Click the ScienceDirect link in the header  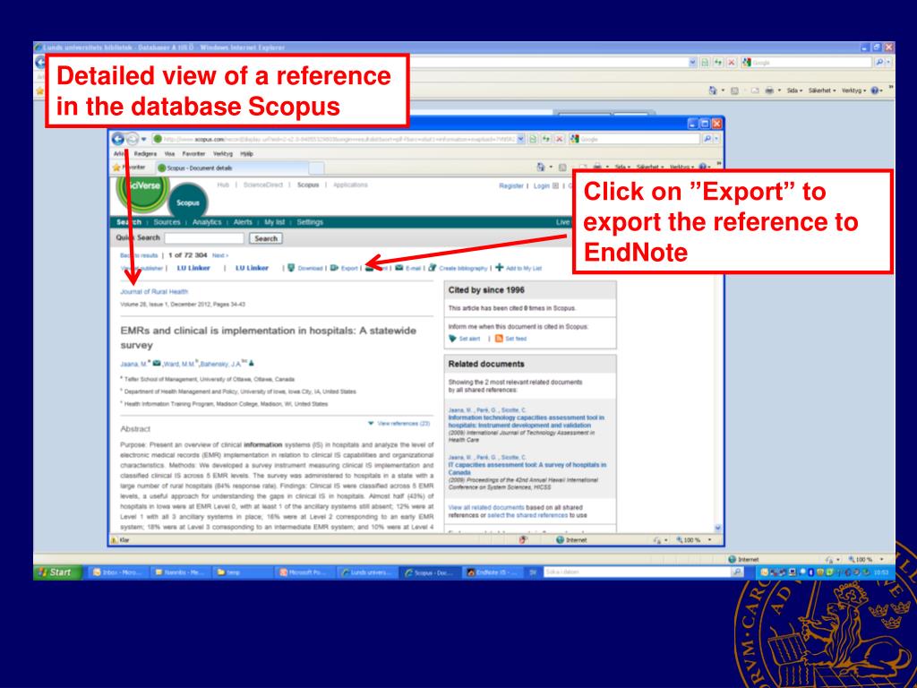click(263, 185)
